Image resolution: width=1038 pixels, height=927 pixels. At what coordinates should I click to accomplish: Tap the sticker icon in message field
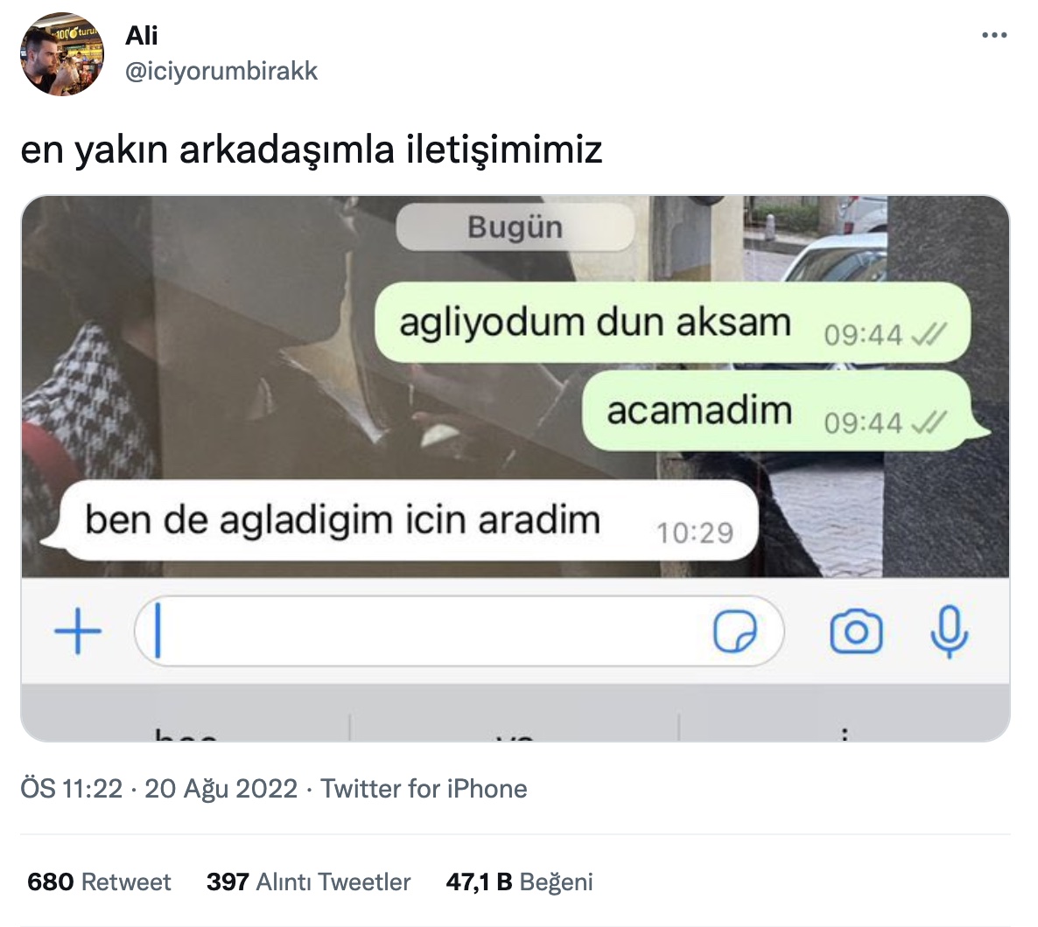[735, 631]
